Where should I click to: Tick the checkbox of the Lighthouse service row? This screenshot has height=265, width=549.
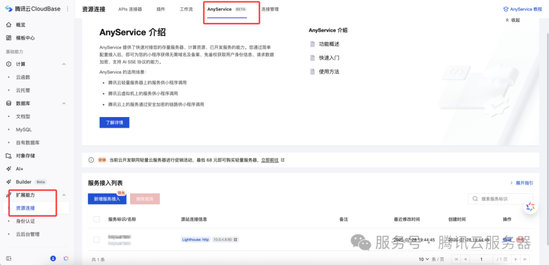click(97, 240)
